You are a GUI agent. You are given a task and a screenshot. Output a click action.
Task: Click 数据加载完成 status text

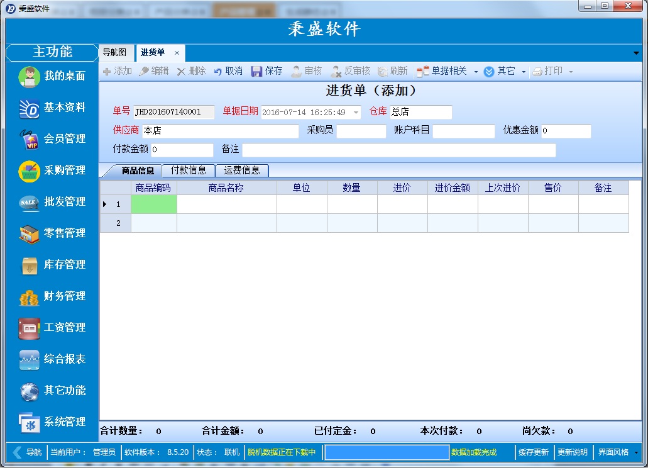474,452
